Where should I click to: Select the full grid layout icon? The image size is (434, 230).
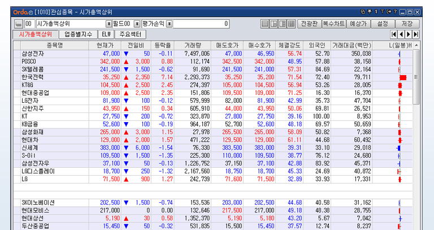[291, 24]
